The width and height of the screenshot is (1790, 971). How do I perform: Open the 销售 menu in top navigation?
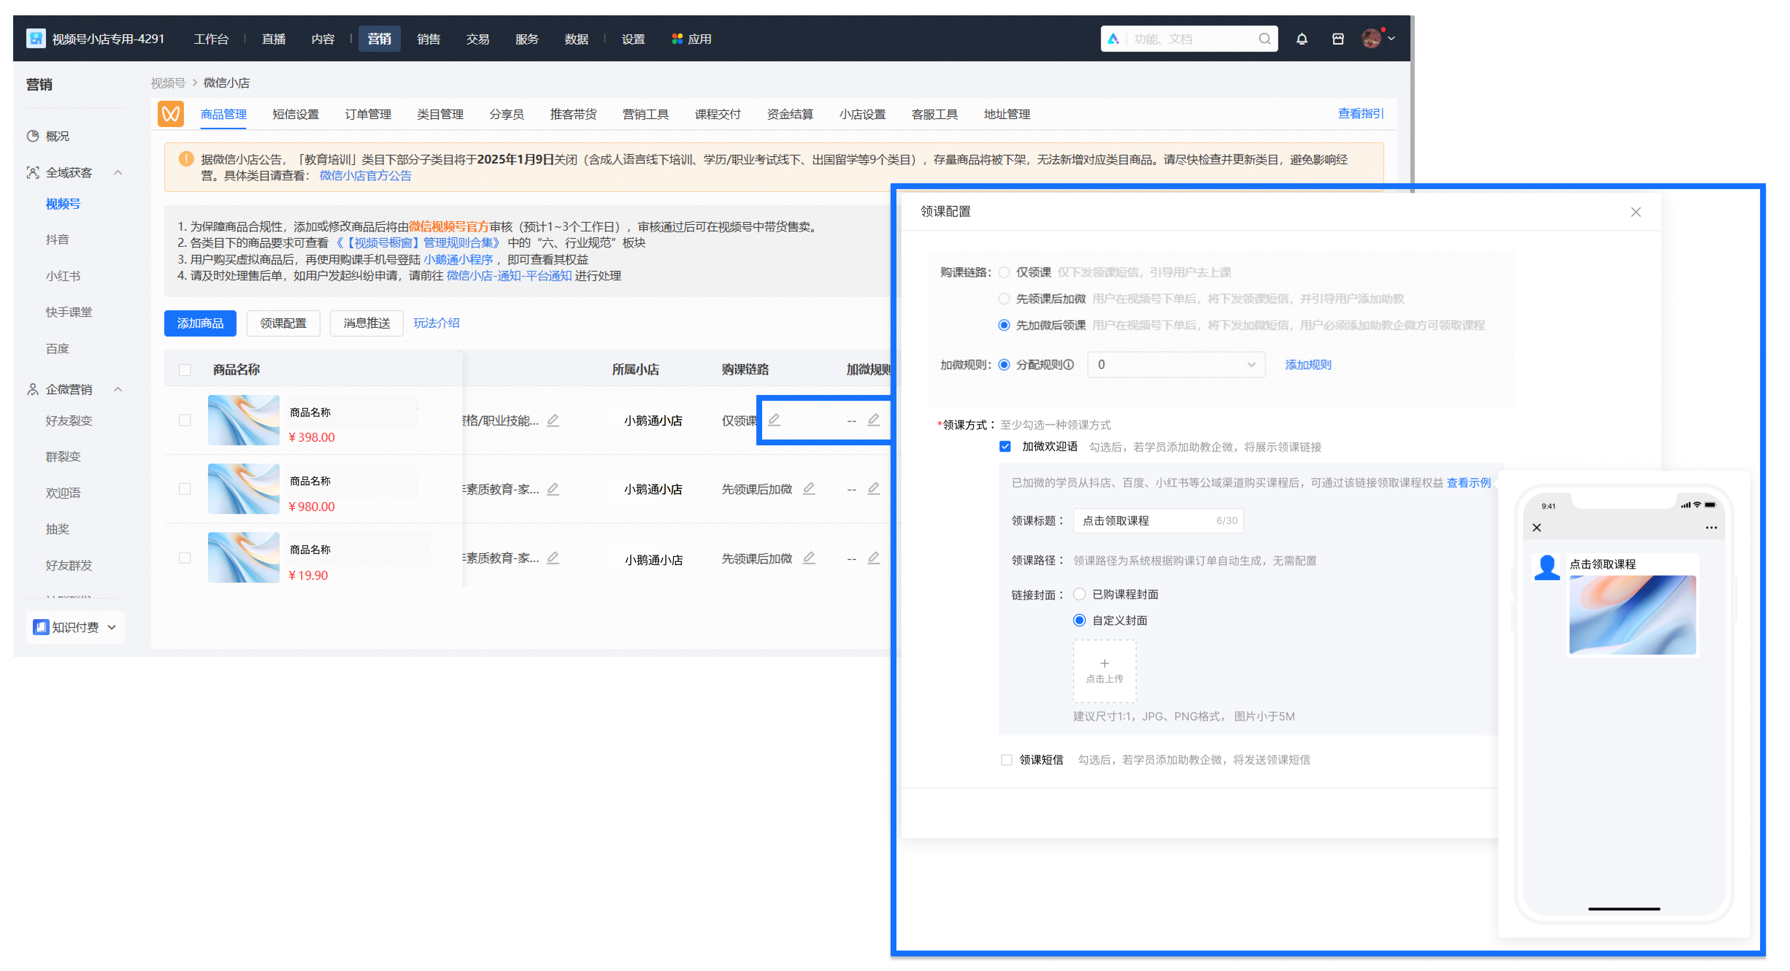tap(429, 38)
